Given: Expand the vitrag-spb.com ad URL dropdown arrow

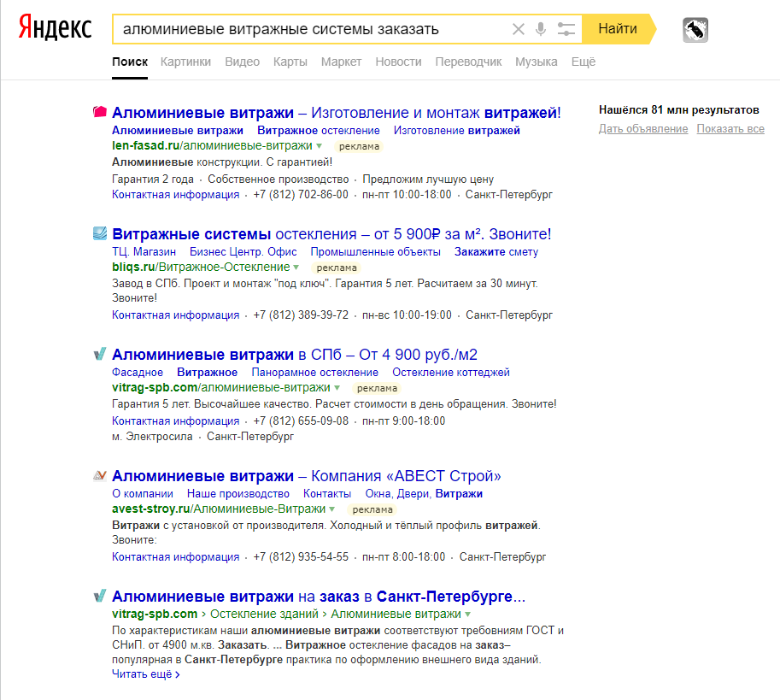Looking at the screenshot, I should [337, 388].
